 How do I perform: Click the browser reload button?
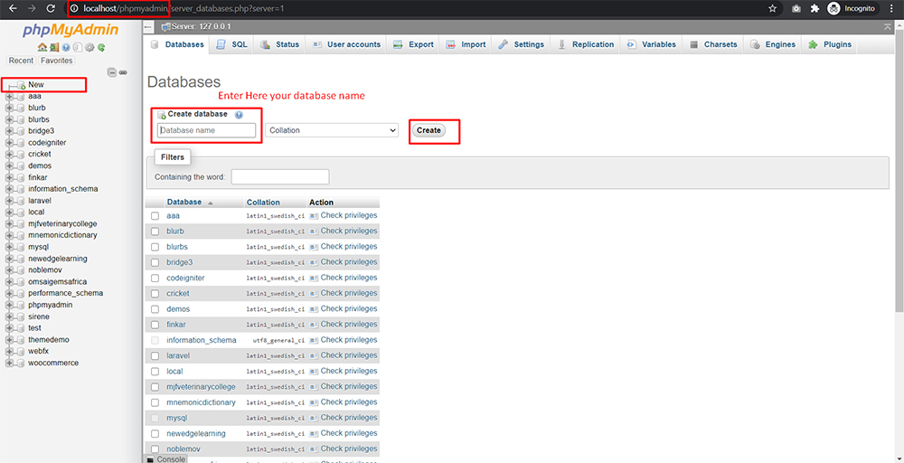point(51,9)
